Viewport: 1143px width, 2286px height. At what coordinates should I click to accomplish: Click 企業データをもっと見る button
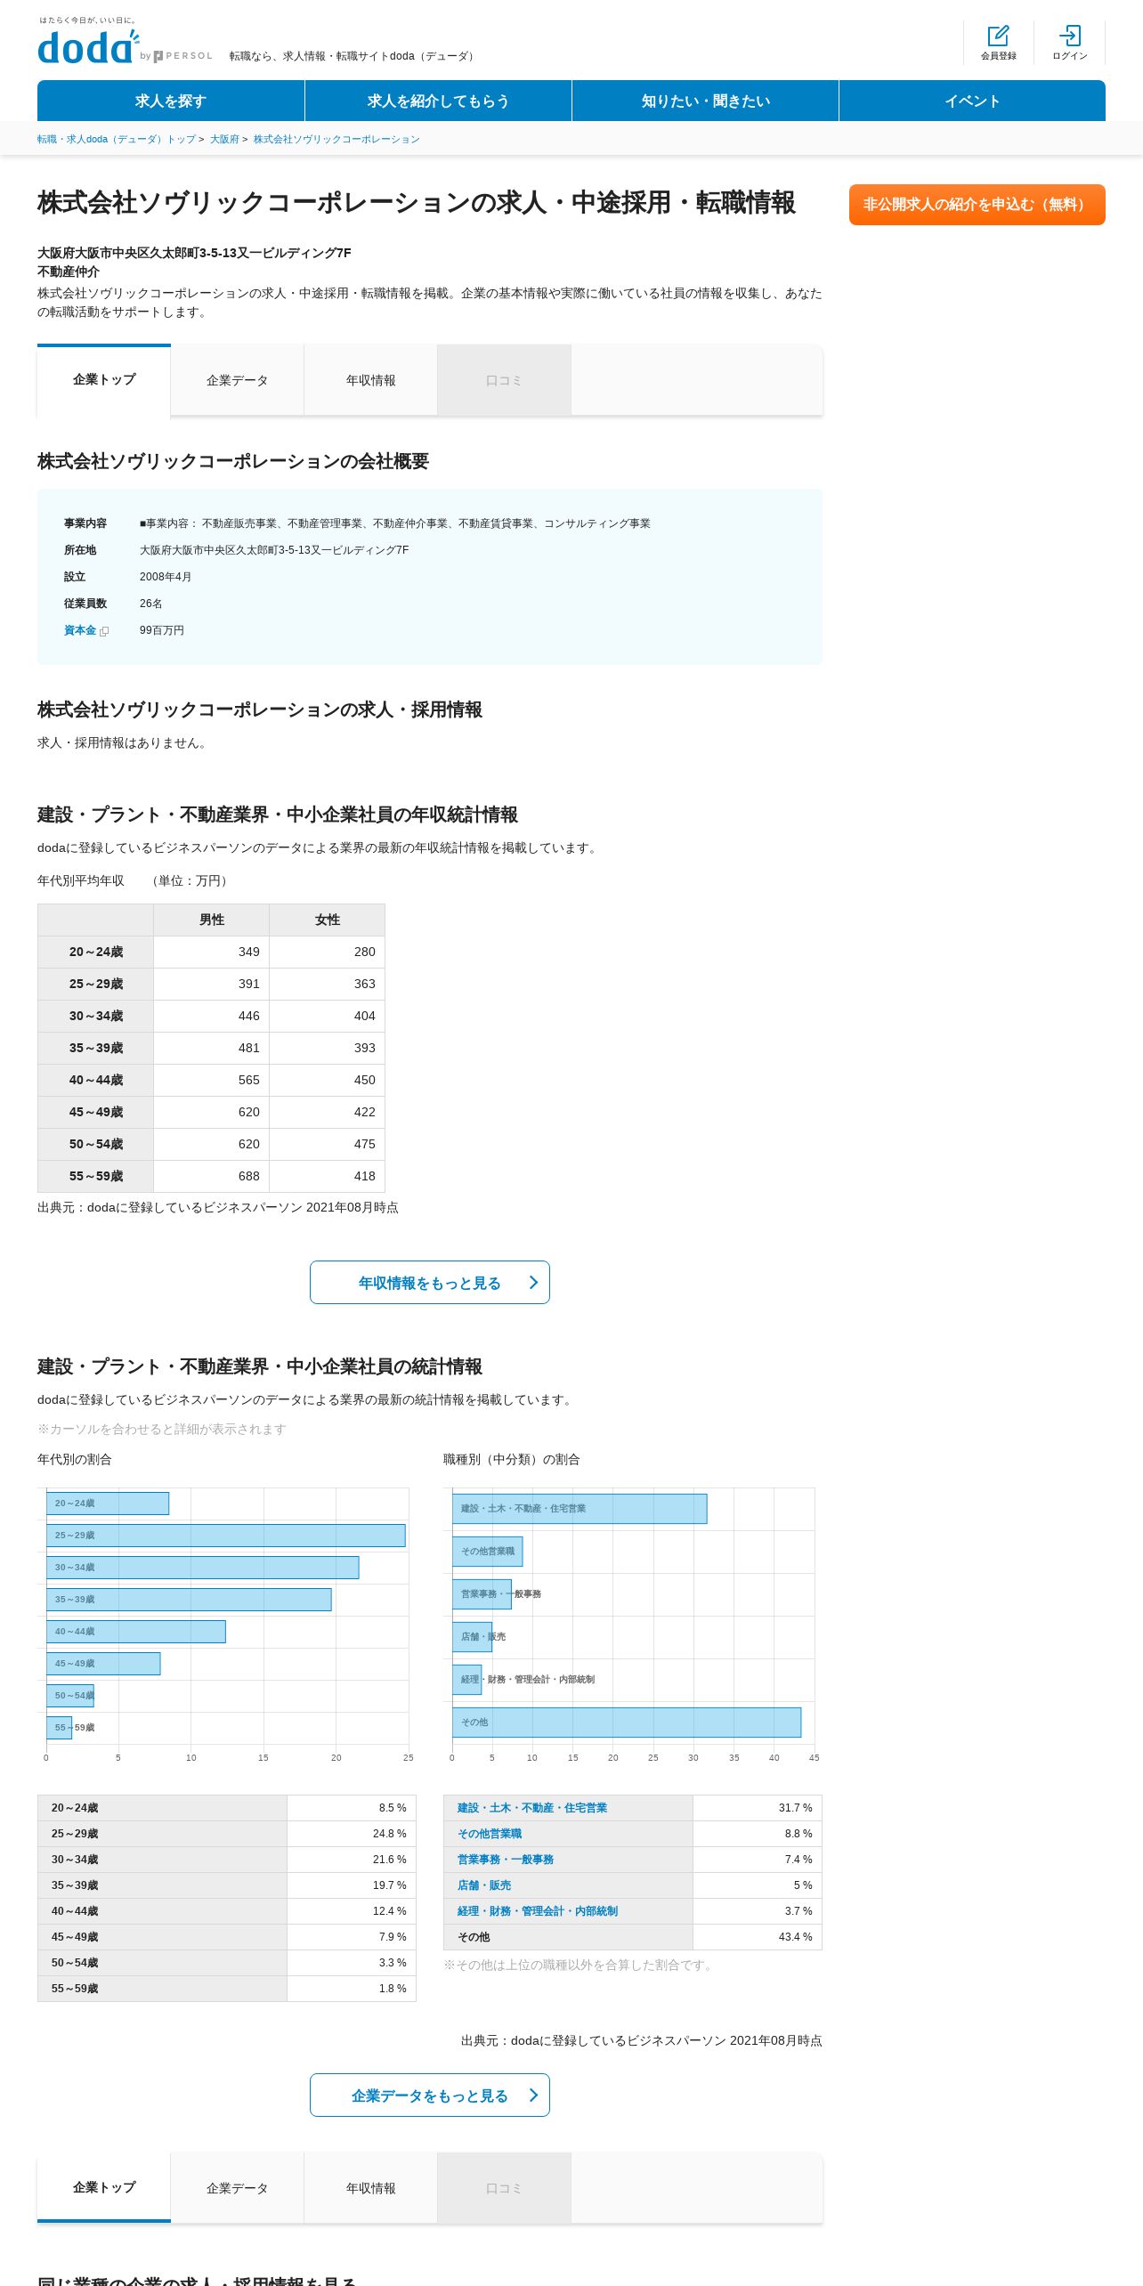(x=430, y=2095)
